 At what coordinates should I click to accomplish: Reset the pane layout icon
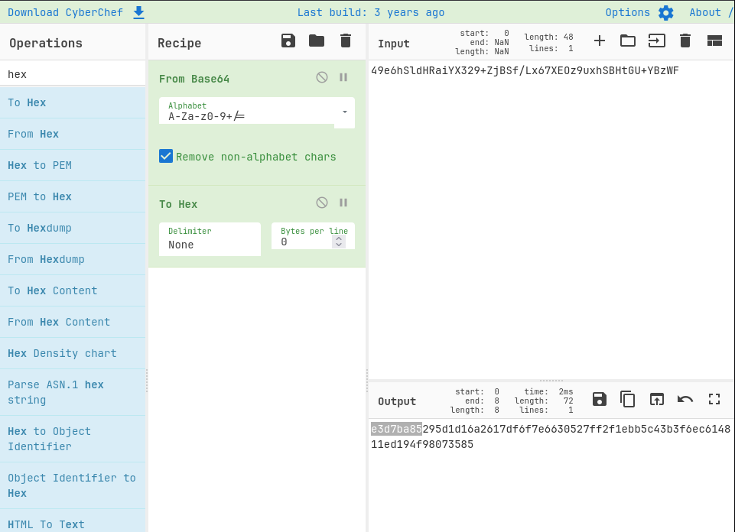tap(714, 41)
